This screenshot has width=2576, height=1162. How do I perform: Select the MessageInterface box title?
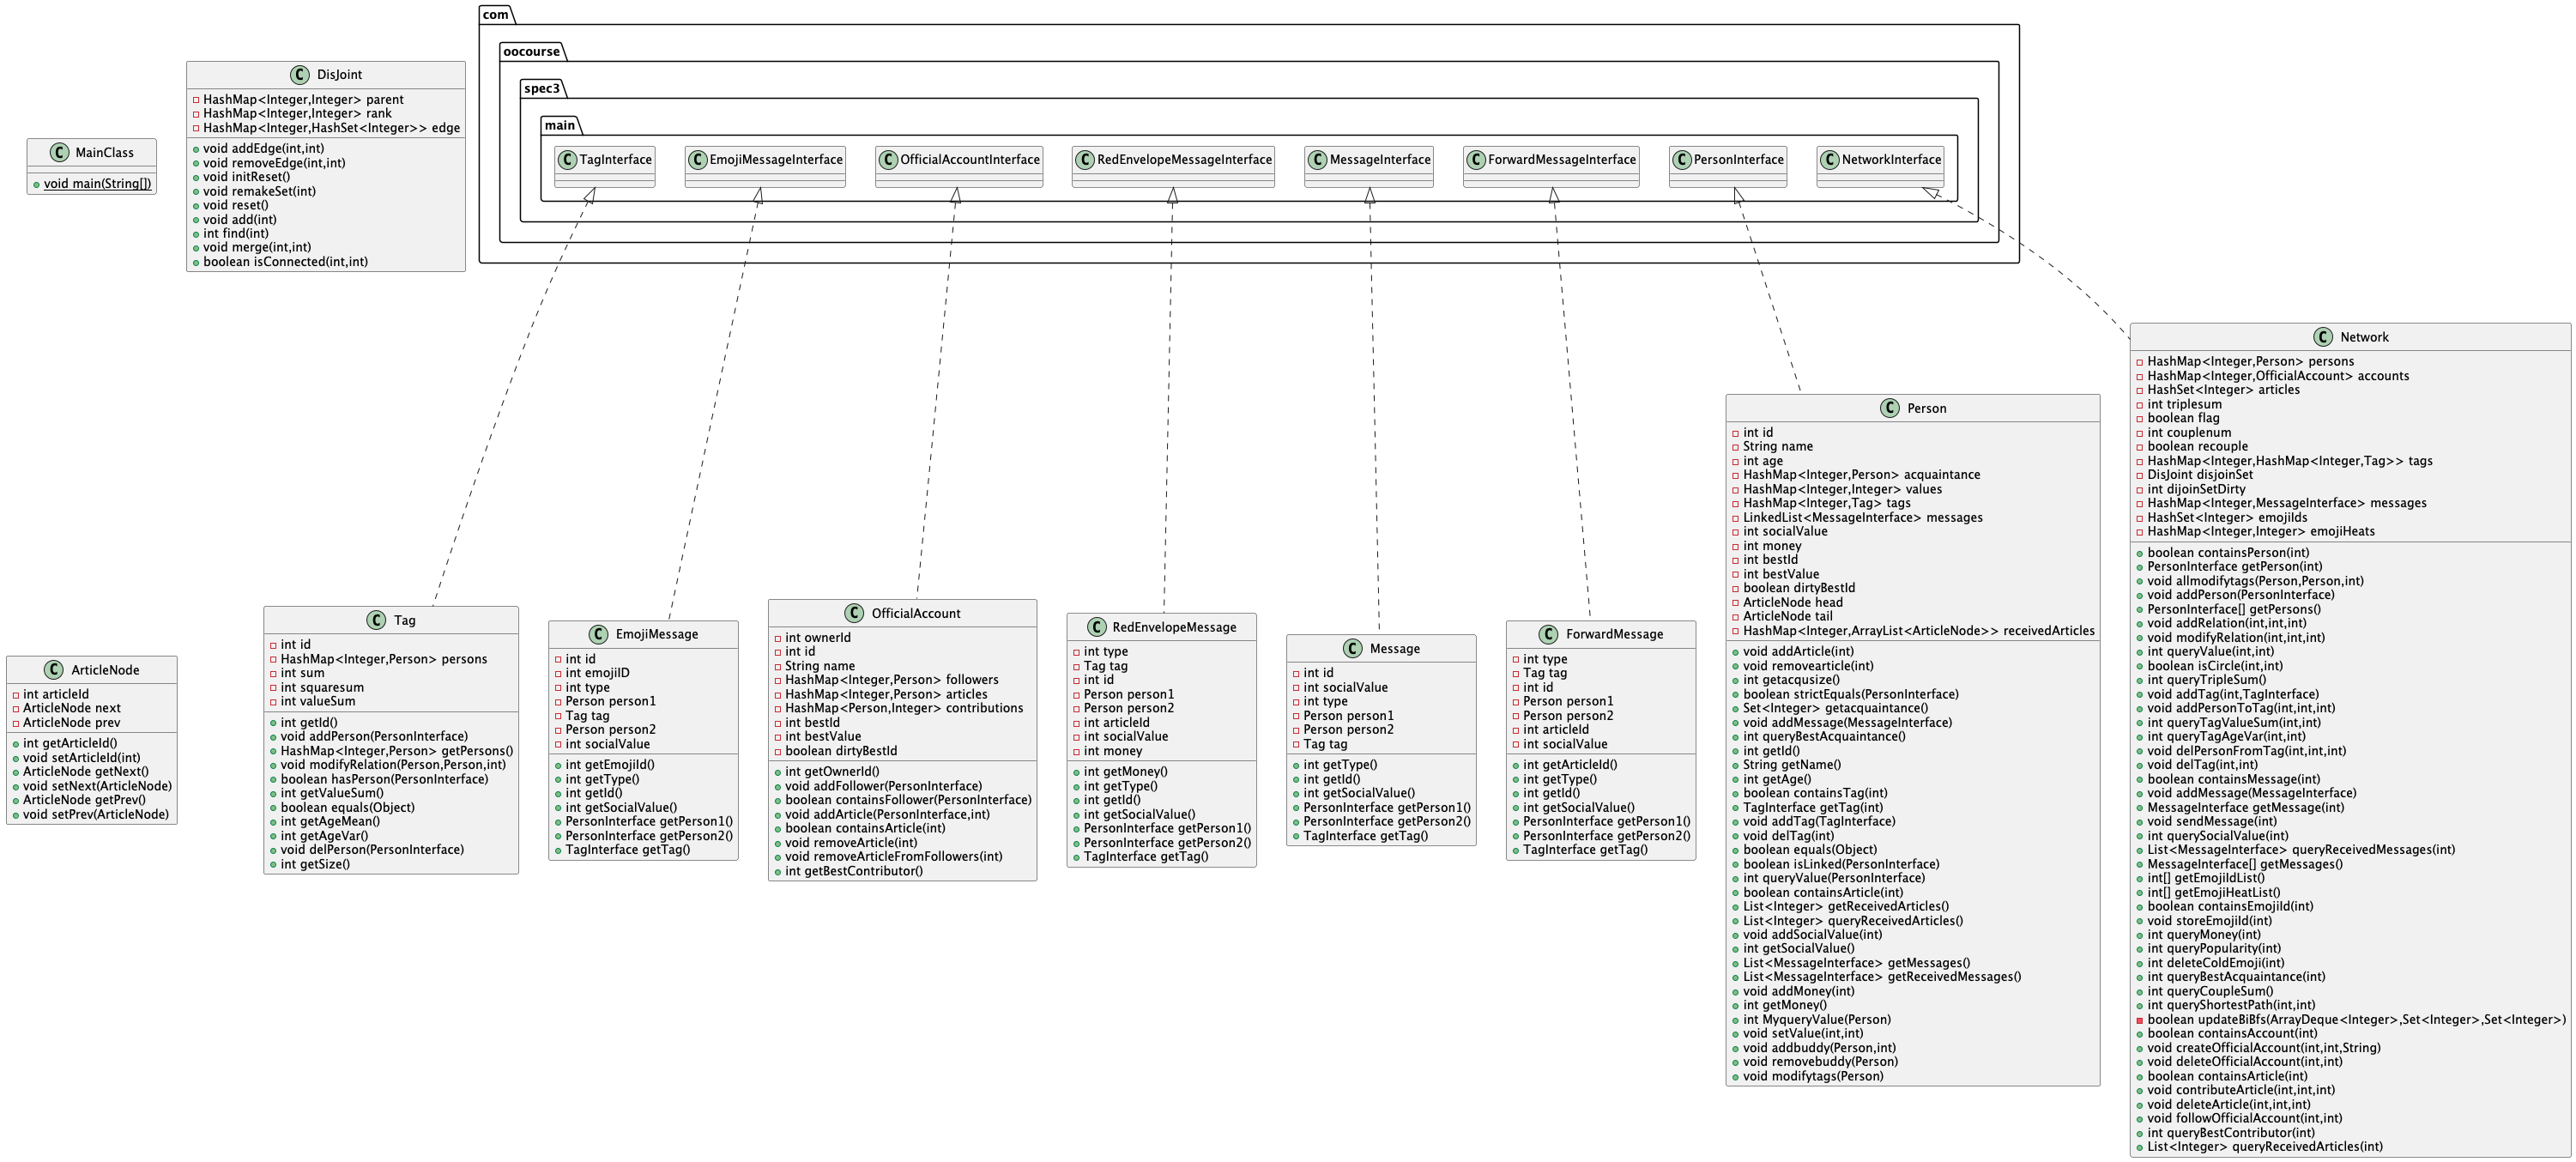[1379, 160]
